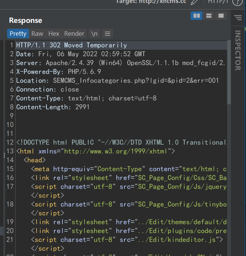Switch to top-bottom stacked layout
Viewport: 246px width, 256px height.
coord(209,16)
